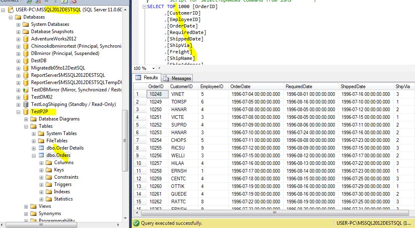Image resolution: width=415 pixels, height=228 pixels.
Task: Expand the TestDM02 database node
Action: coord(18,97)
